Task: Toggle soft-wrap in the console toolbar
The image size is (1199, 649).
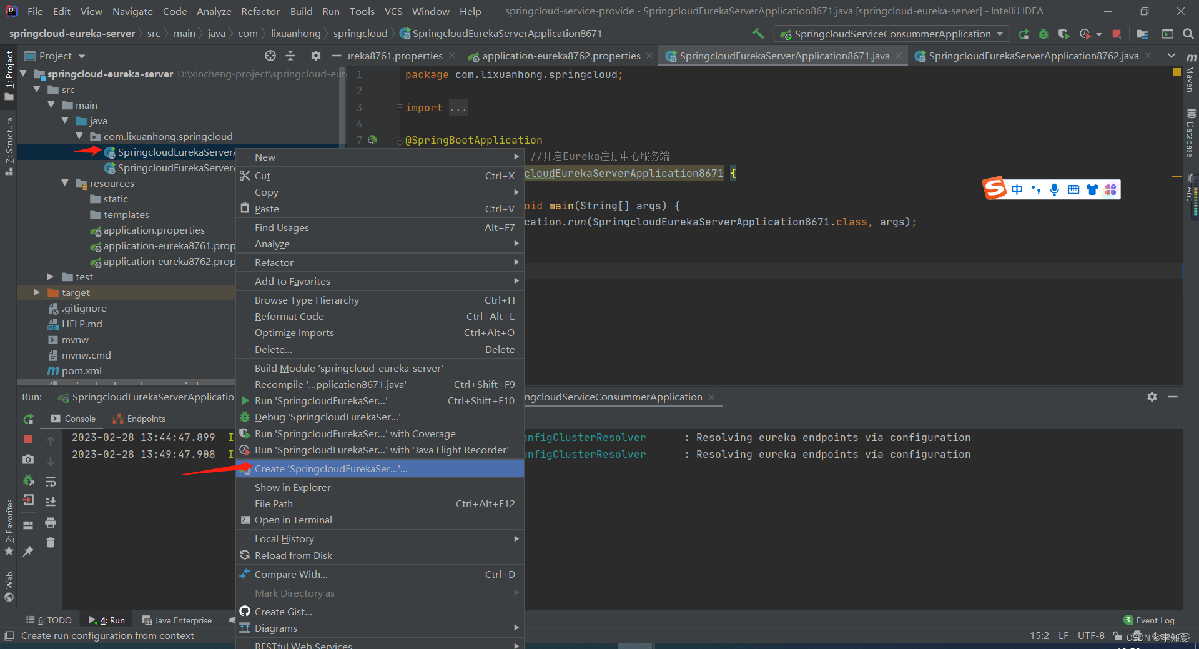Action: 51,482
